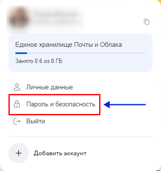Click the person icon beside Личные данные
The height and width of the screenshot is (171, 161).
[17, 87]
